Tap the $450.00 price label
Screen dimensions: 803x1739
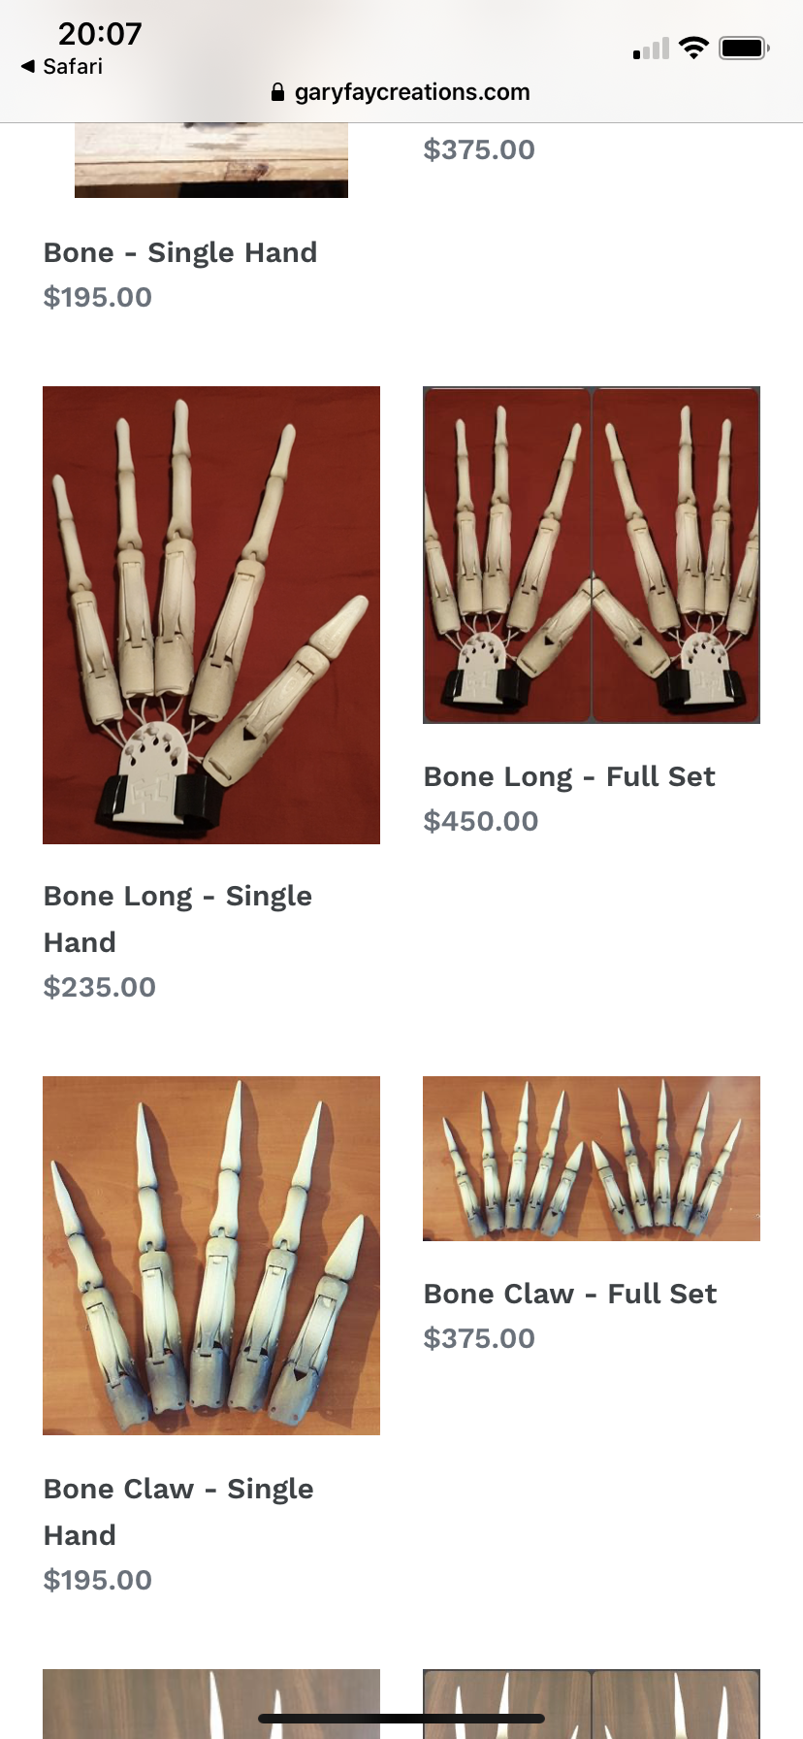click(x=481, y=821)
